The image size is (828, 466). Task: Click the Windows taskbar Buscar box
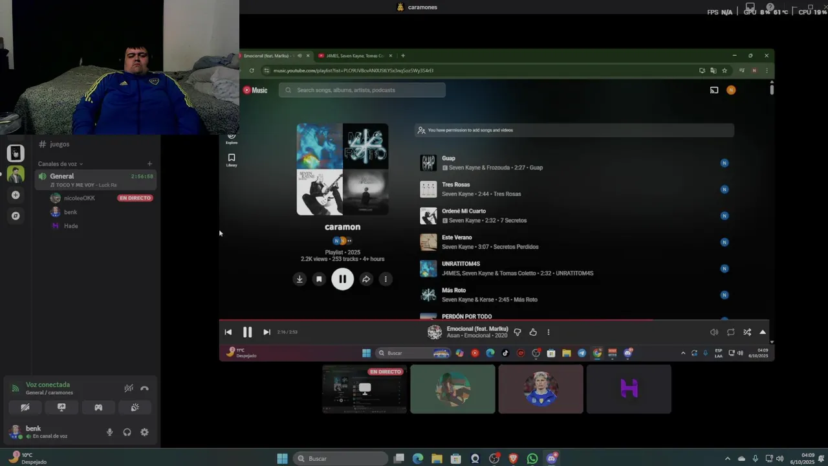pyautogui.click(x=341, y=458)
